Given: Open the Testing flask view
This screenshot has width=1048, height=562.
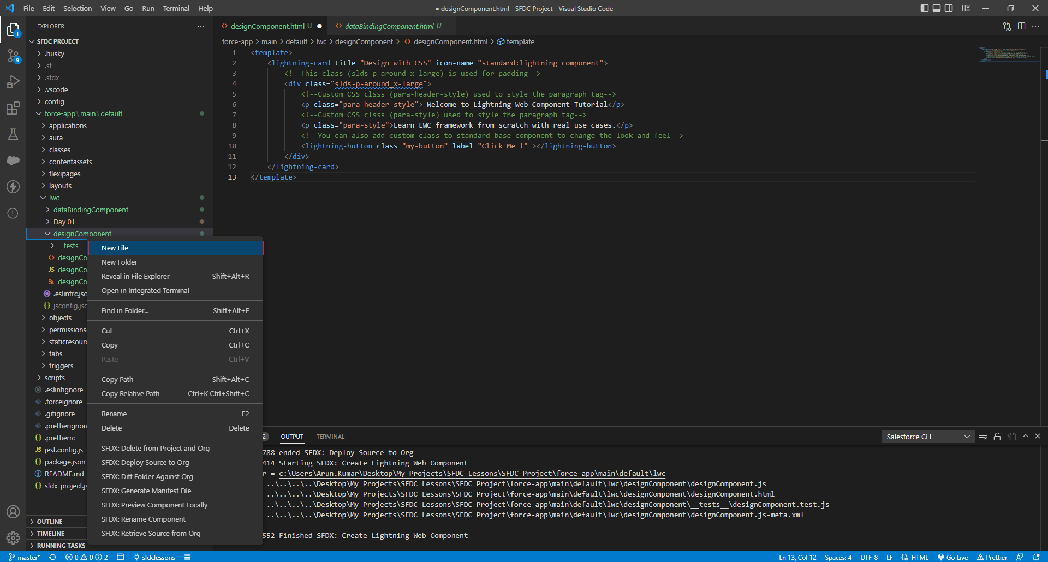Looking at the screenshot, I should click(x=13, y=134).
